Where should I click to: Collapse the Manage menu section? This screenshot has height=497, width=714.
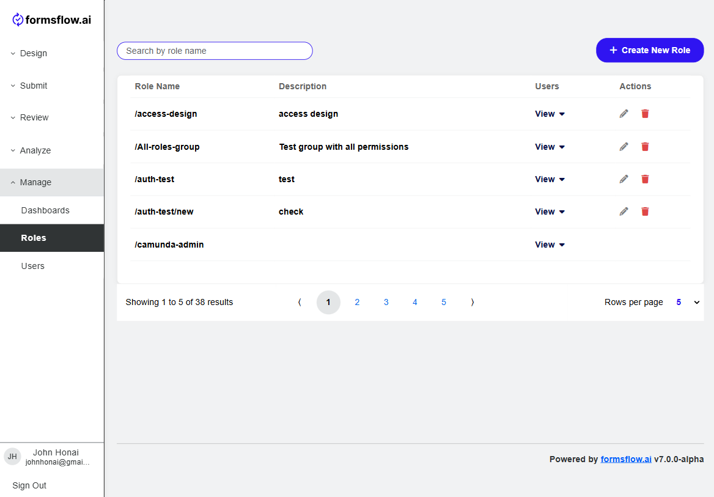[x=52, y=182]
